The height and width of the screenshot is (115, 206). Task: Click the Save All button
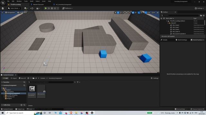[x=22, y=78]
